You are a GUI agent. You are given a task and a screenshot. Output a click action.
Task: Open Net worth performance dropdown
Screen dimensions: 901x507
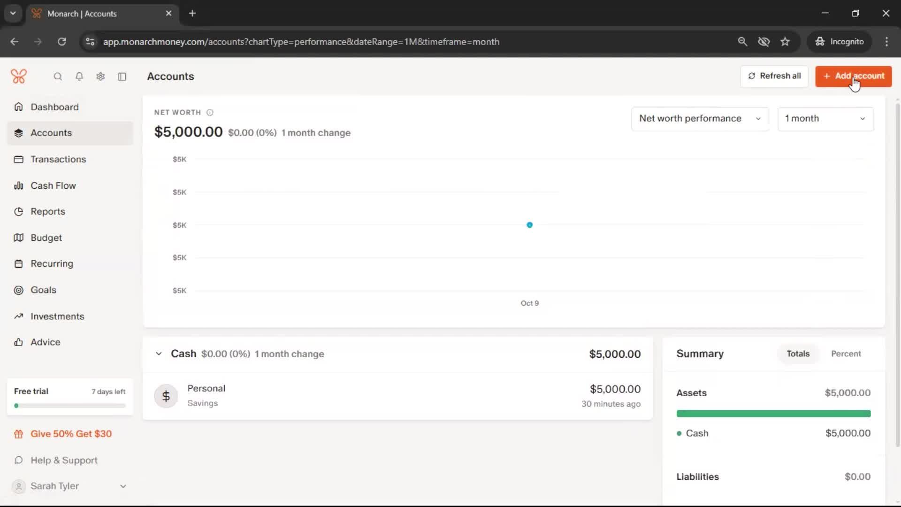point(700,119)
